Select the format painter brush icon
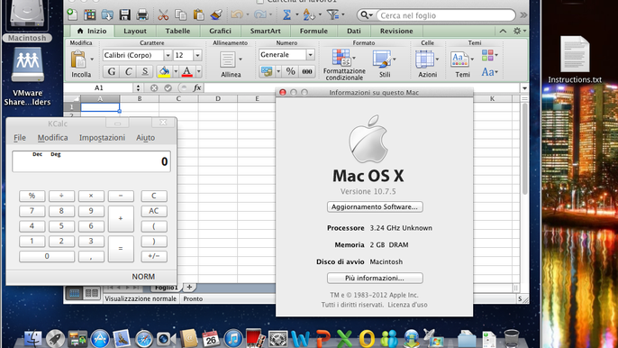 tap(216, 15)
